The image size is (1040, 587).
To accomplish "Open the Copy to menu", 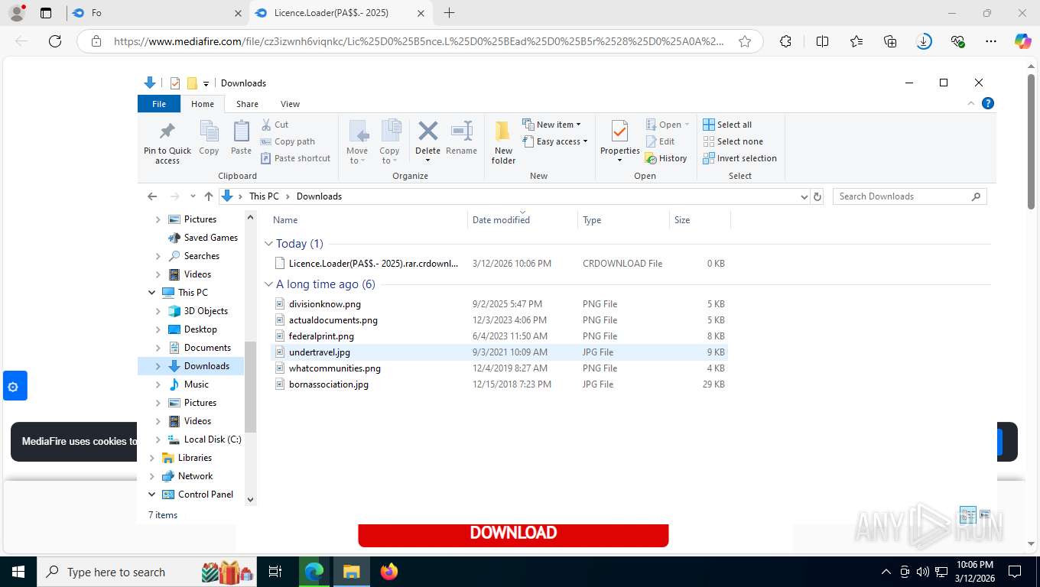I will coord(390,142).
